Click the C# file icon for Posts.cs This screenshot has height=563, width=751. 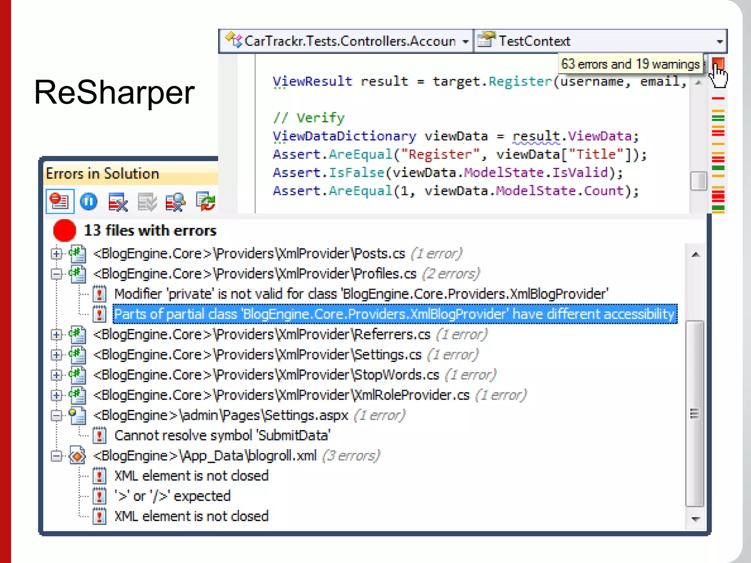coord(77,254)
